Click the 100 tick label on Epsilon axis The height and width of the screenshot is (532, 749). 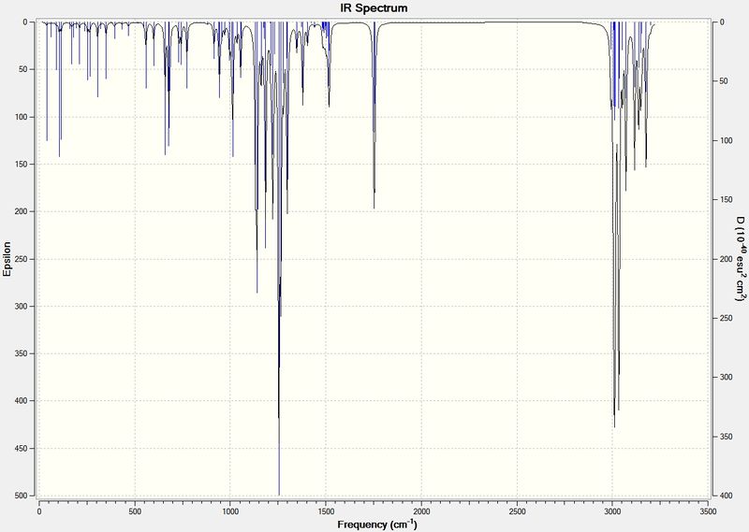tap(22, 117)
